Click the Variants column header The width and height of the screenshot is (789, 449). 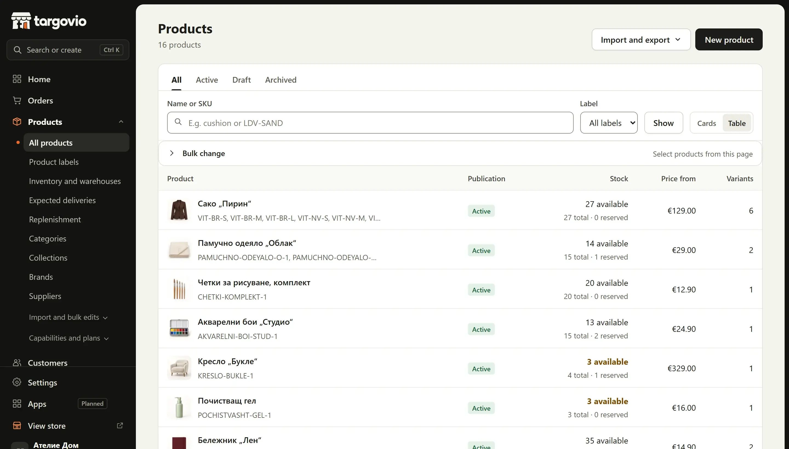pyautogui.click(x=740, y=179)
